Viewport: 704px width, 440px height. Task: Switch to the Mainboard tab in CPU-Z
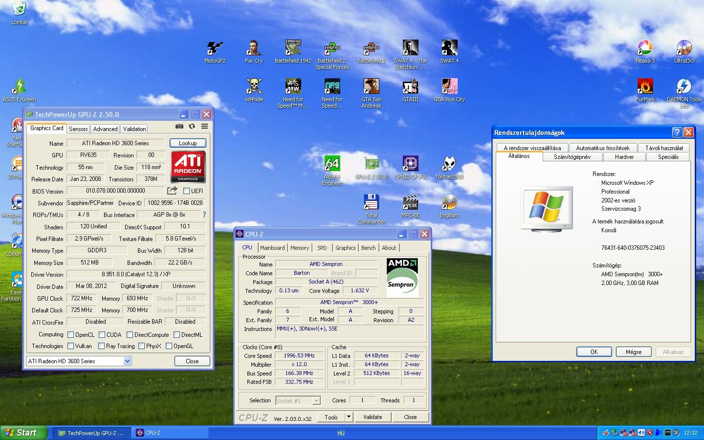coord(272,248)
